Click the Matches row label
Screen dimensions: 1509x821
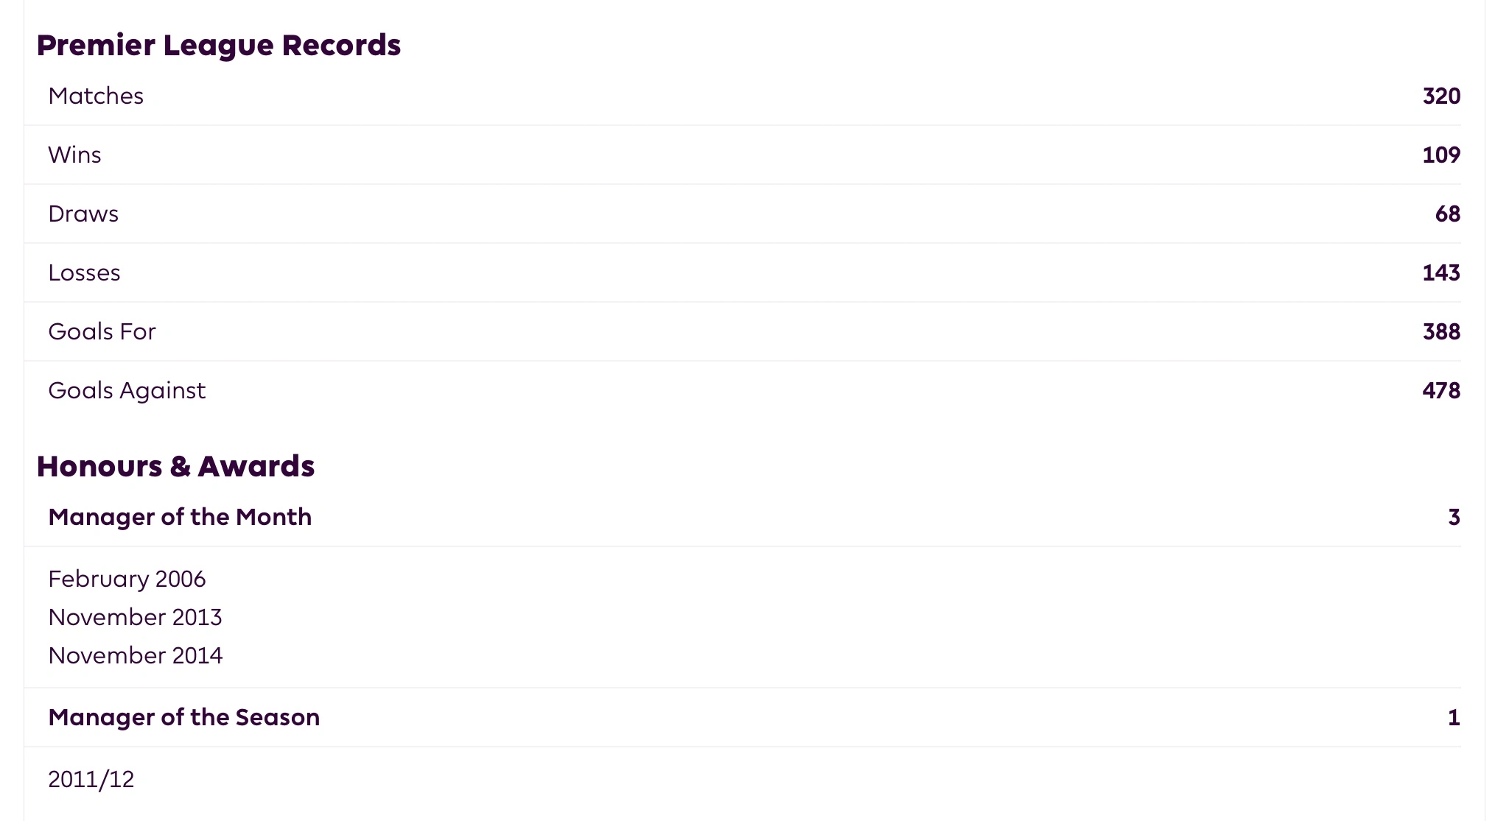pyautogui.click(x=96, y=96)
